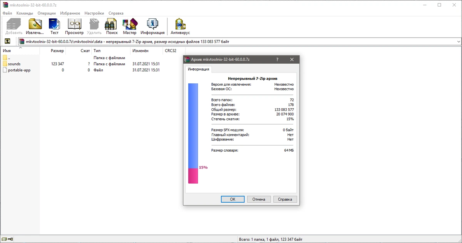462x243 pixels.
Task: Open the address bar path dropdown
Action: [x=458, y=41]
